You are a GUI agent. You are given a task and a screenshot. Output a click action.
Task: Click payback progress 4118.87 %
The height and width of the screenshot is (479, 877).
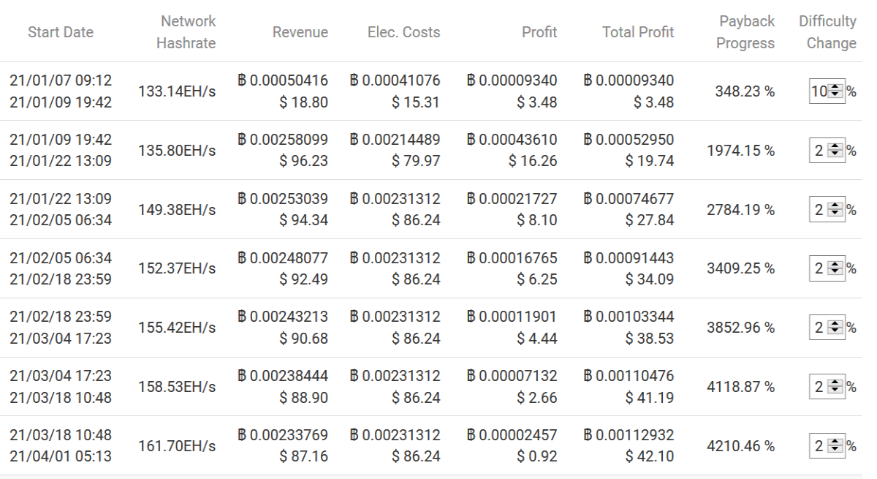point(741,387)
